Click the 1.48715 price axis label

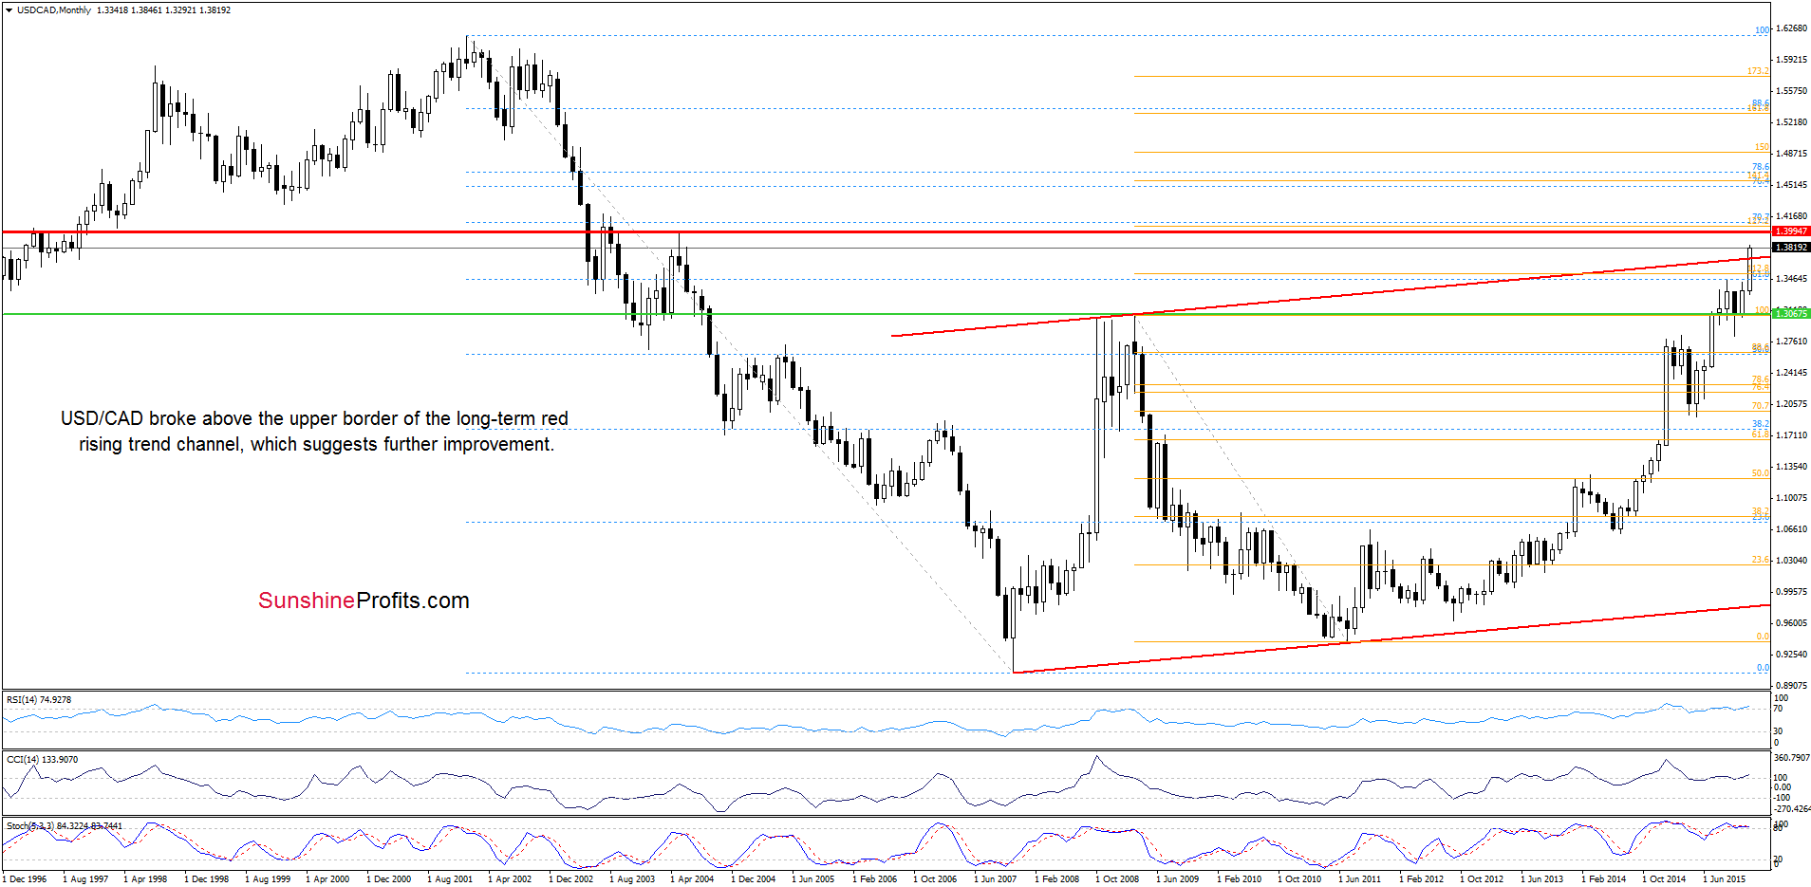pos(1791,154)
